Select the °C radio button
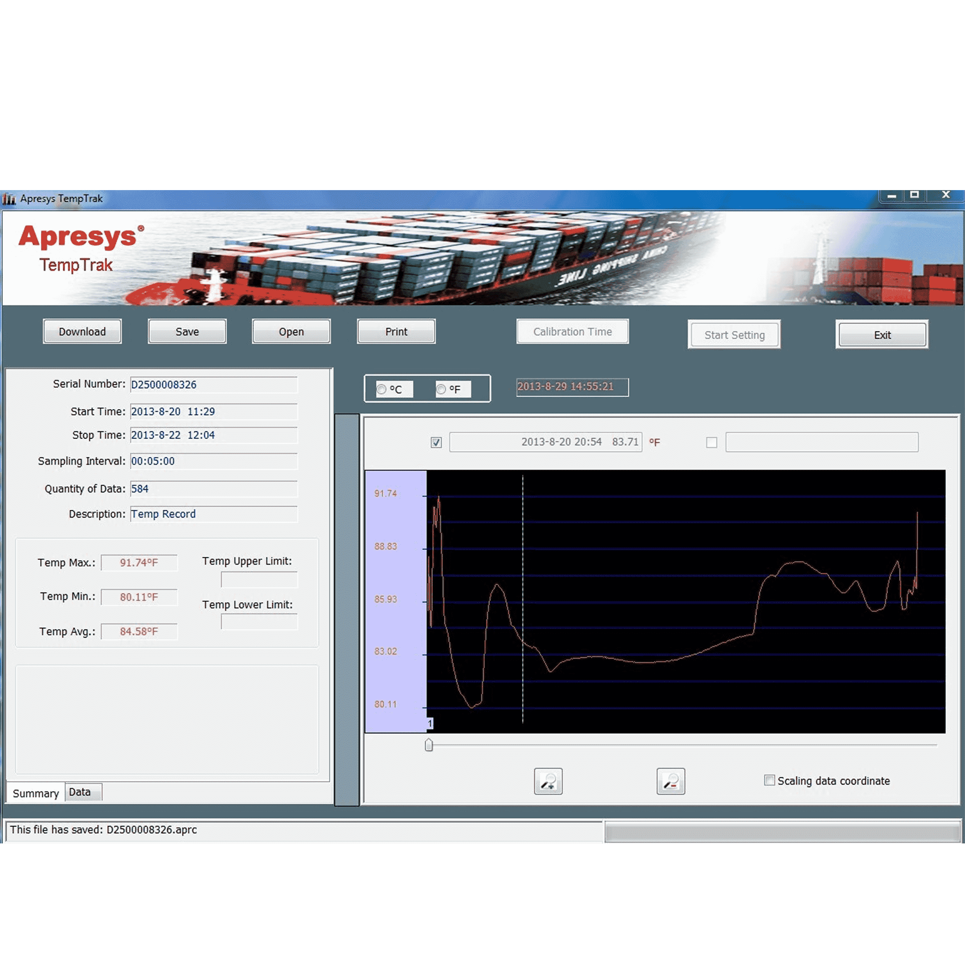The width and height of the screenshot is (965, 965). tap(381, 389)
